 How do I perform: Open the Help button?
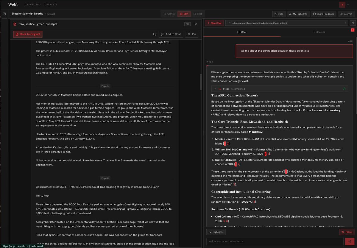[279, 14]
